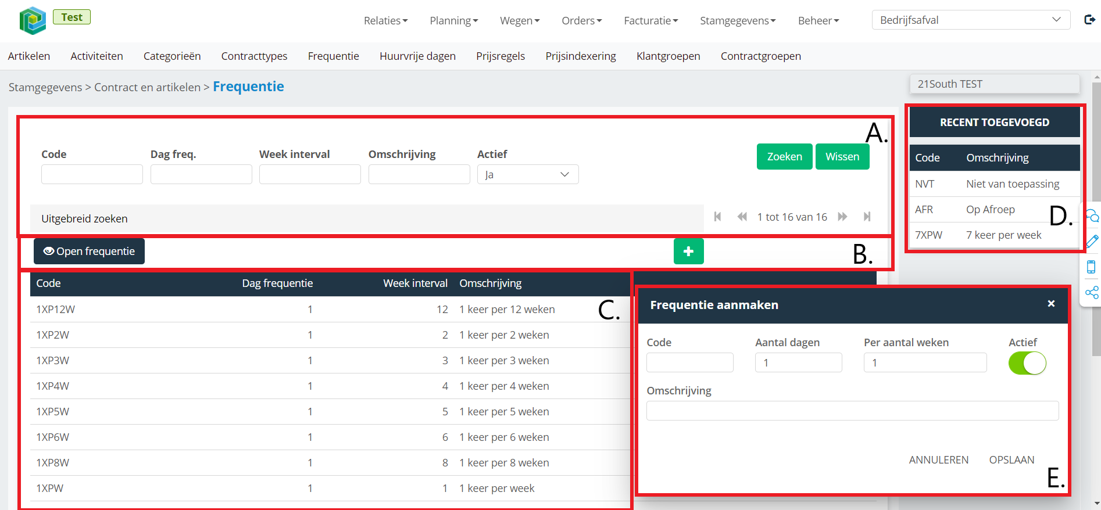Image resolution: width=1101 pixels, height=510 pixels.
Task: Focus the Omschrijving field in the dialog
Action: pyautogui.click(x=853, y=411)
